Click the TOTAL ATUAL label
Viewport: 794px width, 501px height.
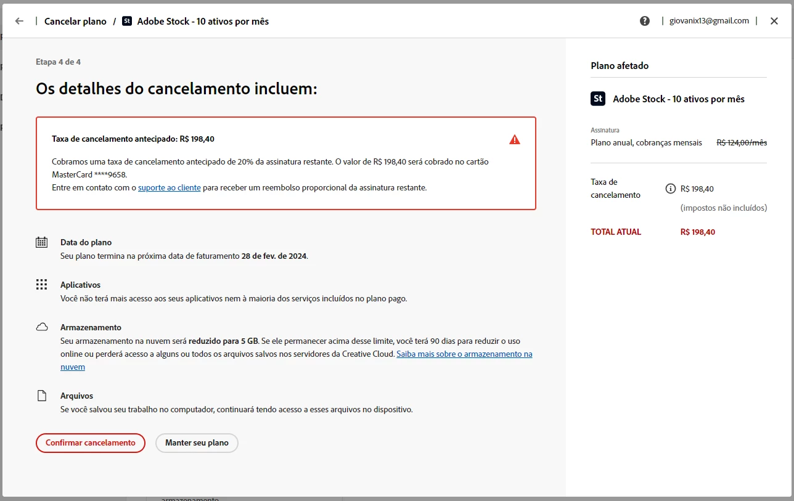click(616, 232)
